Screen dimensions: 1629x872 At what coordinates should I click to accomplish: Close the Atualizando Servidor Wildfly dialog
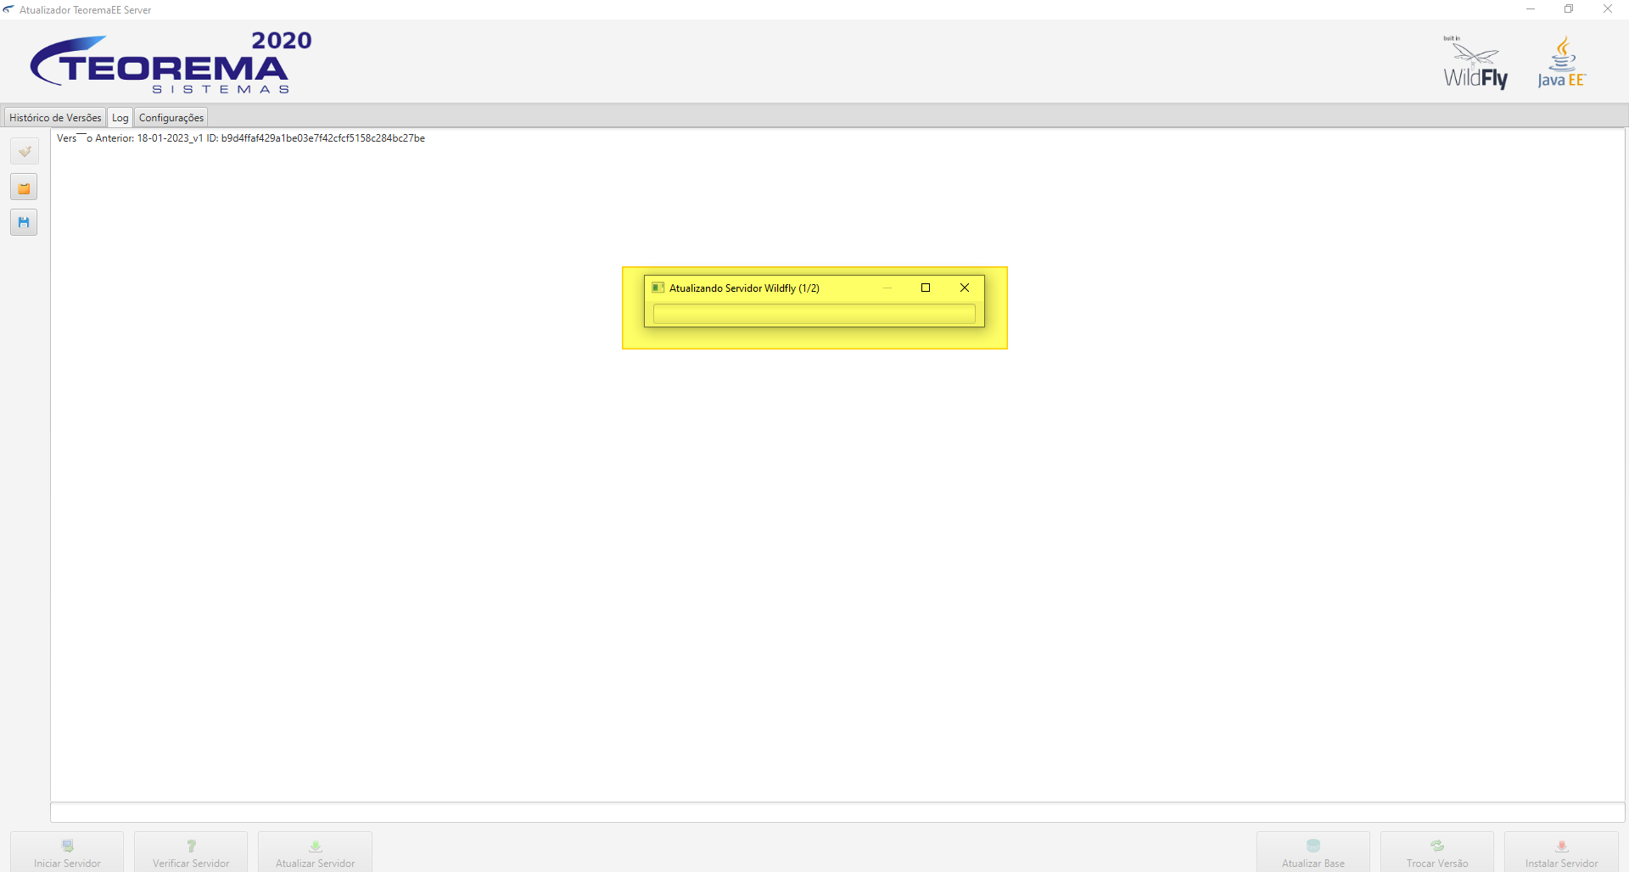965,288
